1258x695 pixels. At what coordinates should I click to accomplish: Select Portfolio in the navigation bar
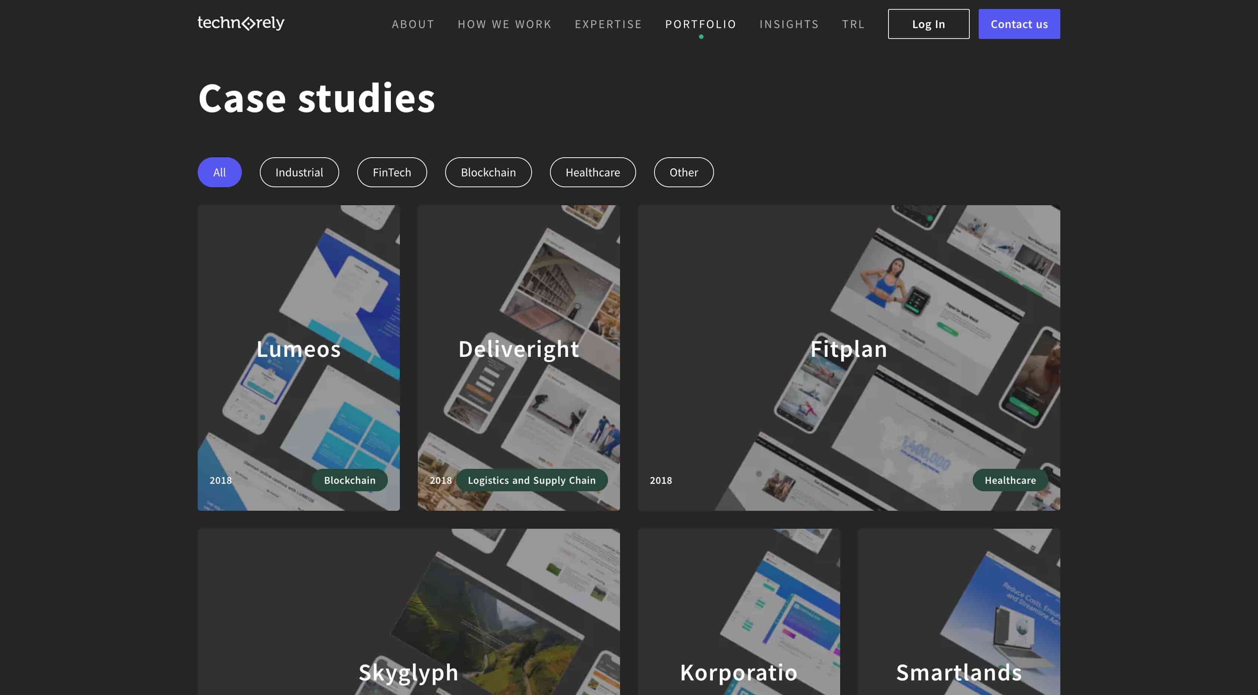pyautogui.click(x=700, y=24)
